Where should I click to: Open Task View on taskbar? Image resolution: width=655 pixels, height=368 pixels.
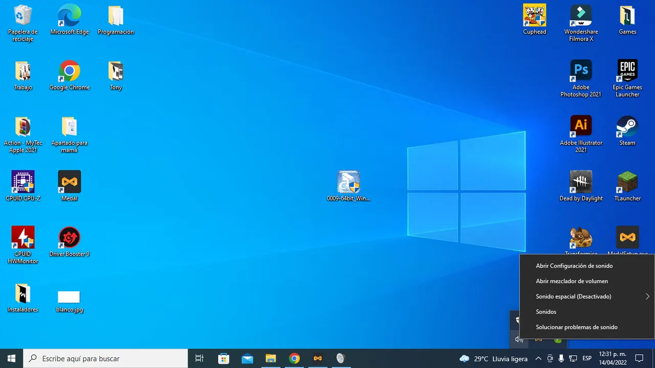[x=200, y=358]
